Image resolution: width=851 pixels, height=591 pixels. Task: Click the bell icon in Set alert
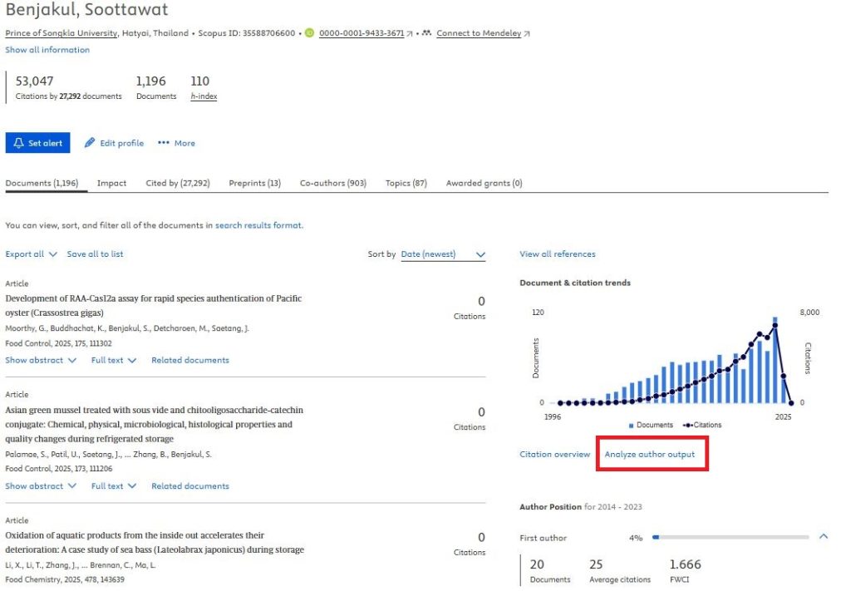[x=19, y=143]
